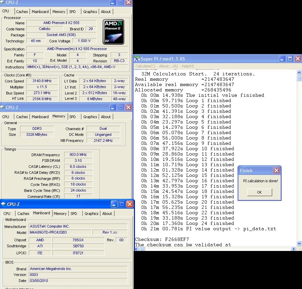This screenshot has height=289, width=302.
Task: Close the top CPU-Z window
Action: (128, 3)
